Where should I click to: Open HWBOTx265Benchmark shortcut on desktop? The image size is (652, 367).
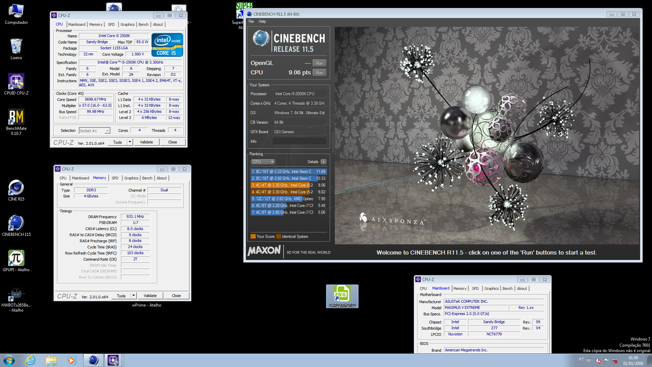point(16,300)
